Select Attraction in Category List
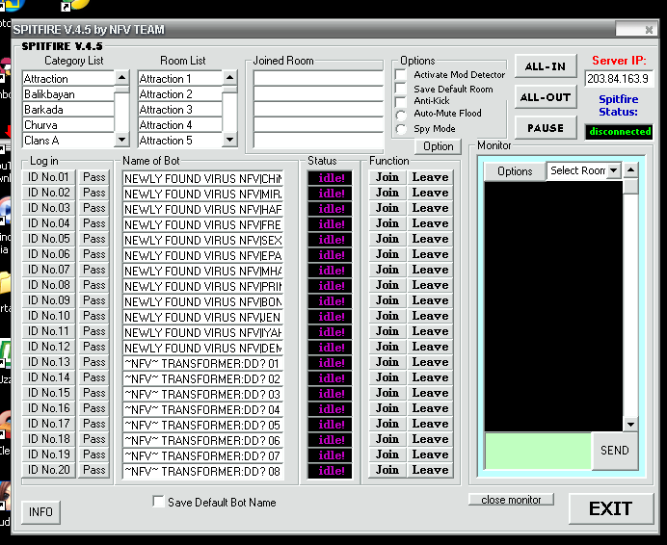The height and width of the screenshot is (545, 667). pos(68,79)
